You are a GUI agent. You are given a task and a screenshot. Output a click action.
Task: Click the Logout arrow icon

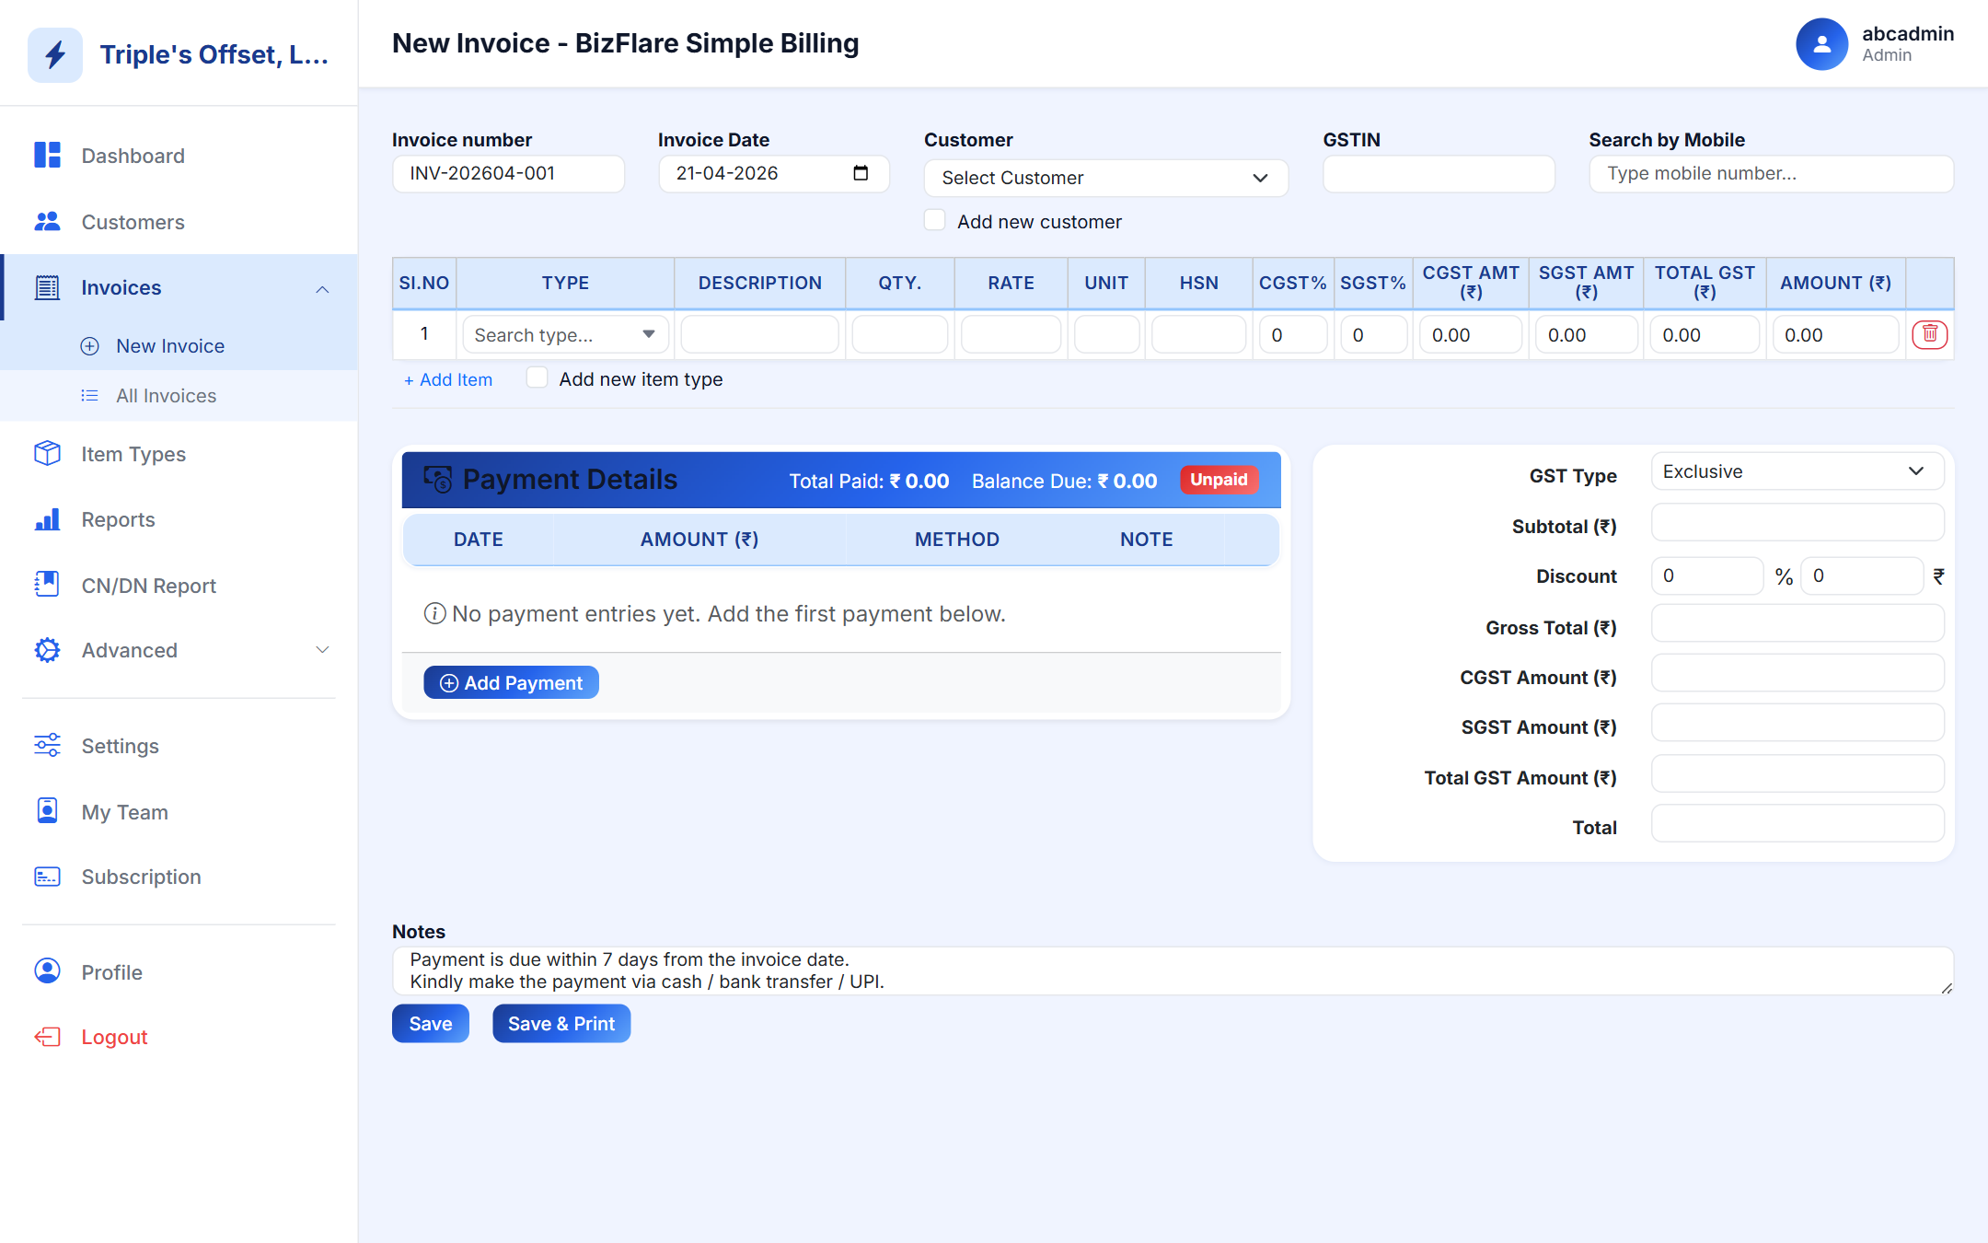coord(47,1037)
